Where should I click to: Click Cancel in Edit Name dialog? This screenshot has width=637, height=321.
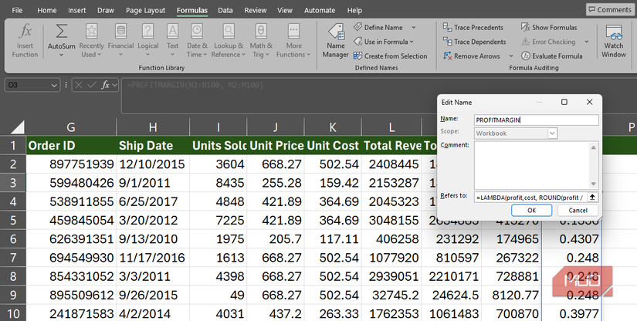click(578, 210)
